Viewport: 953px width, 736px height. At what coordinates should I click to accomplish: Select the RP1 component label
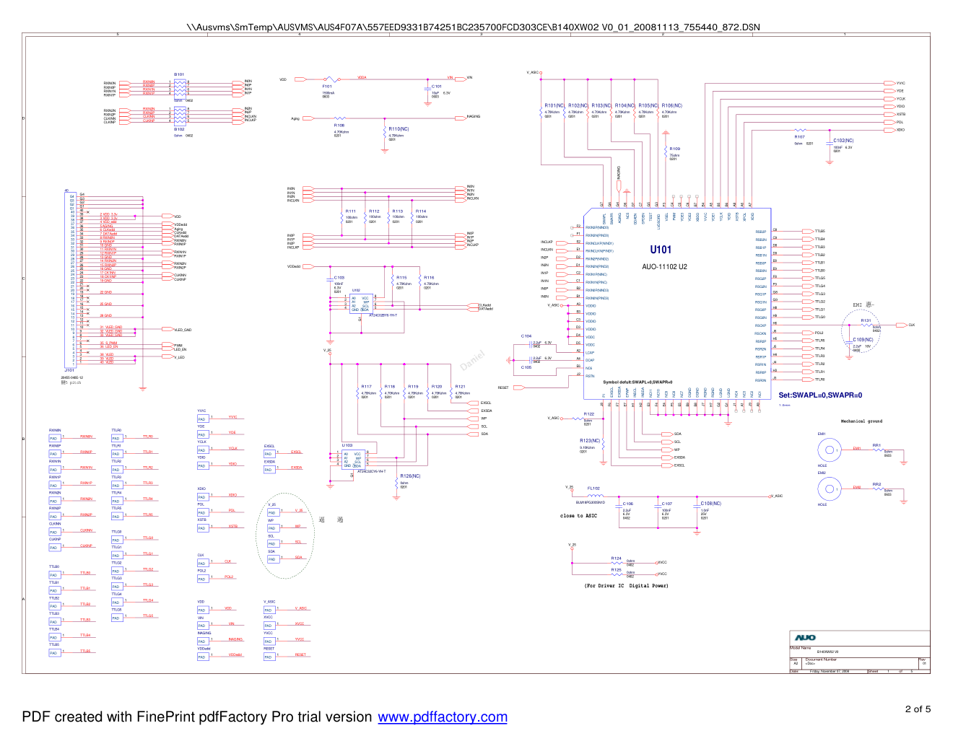click(x=876, y=446)
